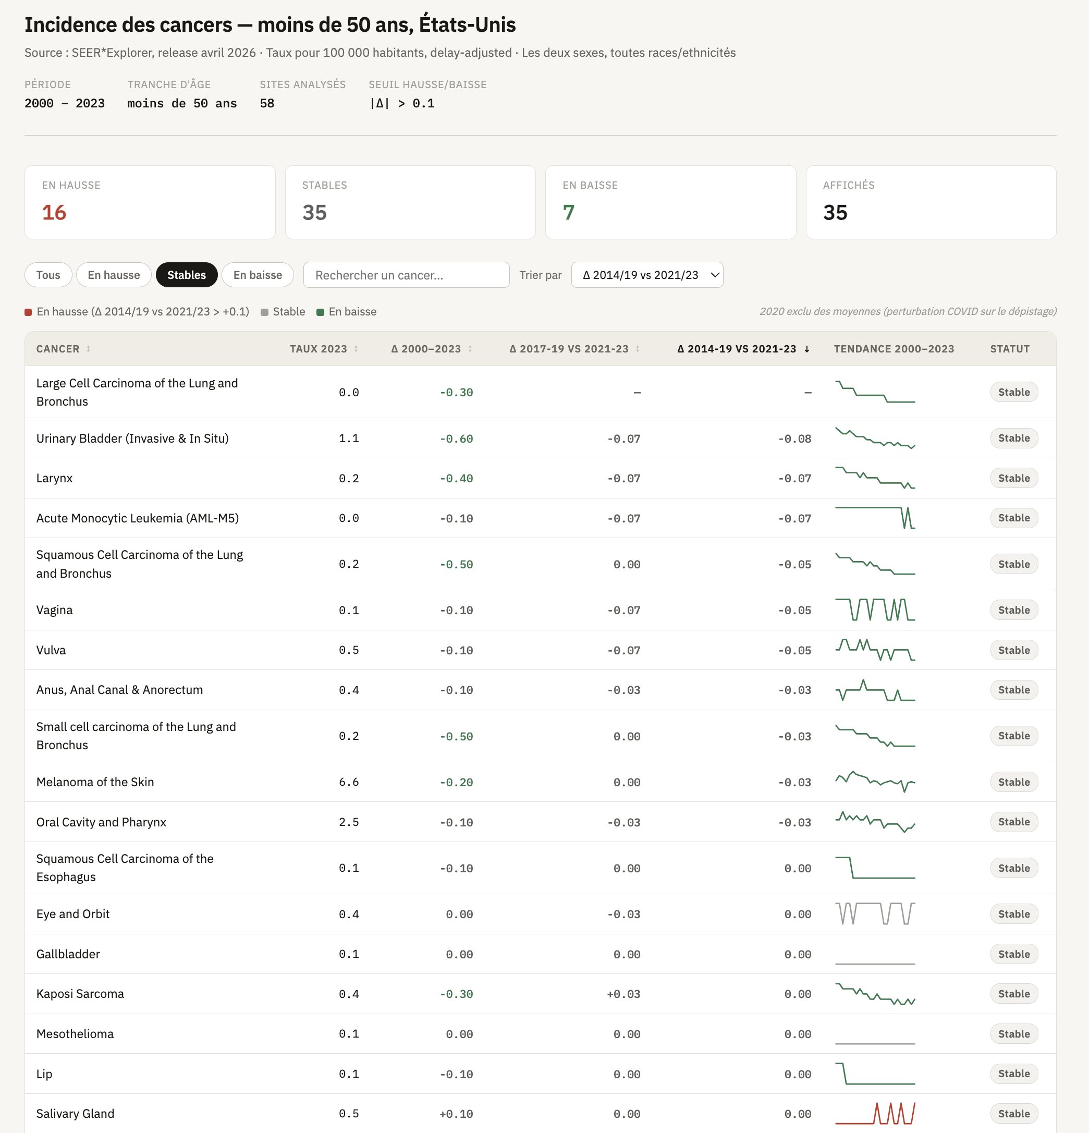This screenshot has width=1089, height=1133.
Task: Open the Trier par sort dropdown
Action: (x=646, y=275)
